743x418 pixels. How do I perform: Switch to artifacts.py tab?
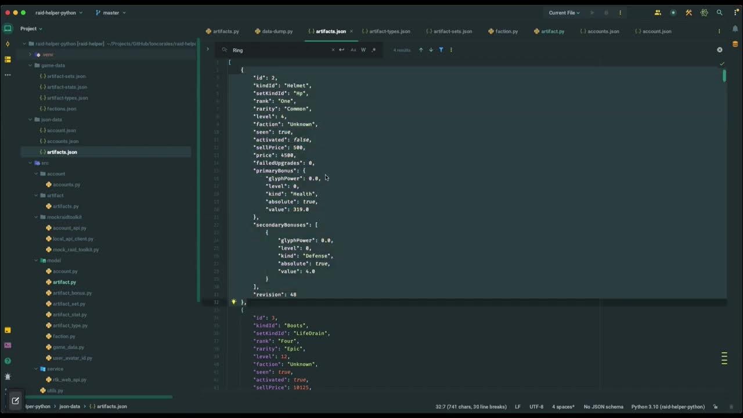(222, 31)
